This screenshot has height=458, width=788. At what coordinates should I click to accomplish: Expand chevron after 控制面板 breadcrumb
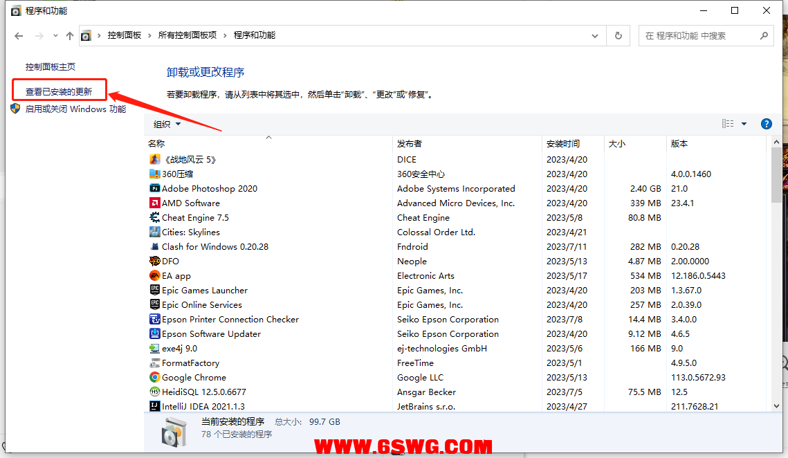tap(149, 36)
